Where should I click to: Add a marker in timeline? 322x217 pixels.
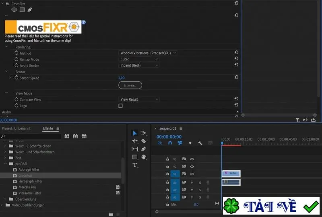tap(190, 143)
